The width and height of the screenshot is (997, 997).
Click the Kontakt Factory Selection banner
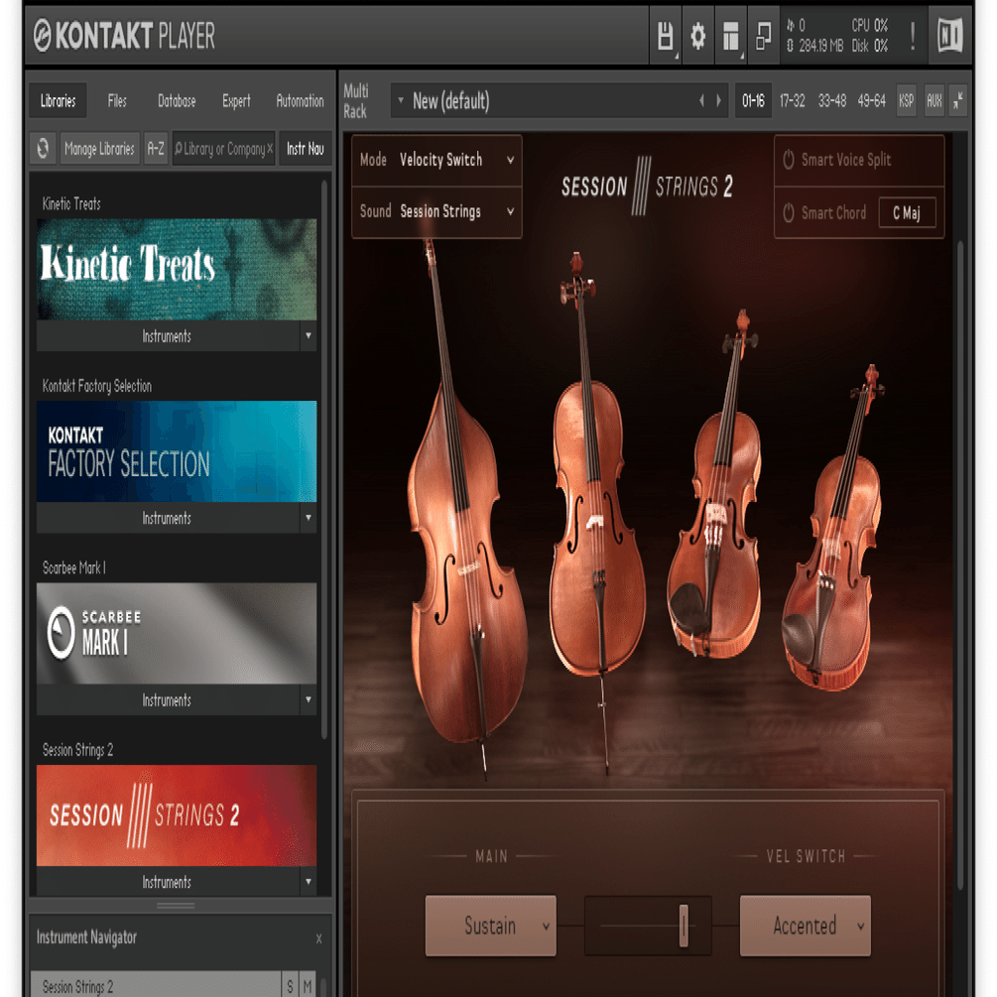pyautogui.click(x=177, y=451)
